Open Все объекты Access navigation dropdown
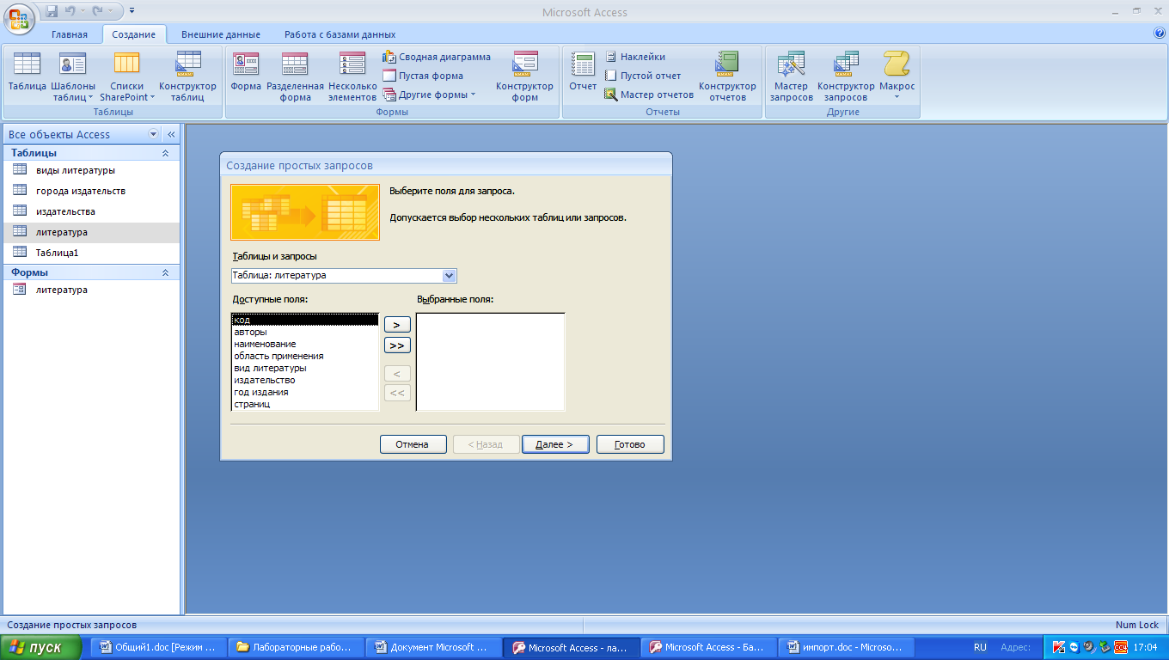The height and width of the screenshot is (660, 1169). tap(154, 134)
